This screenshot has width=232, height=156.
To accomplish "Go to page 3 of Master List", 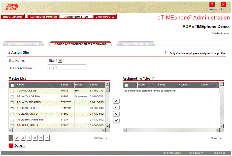I will (x=23, y=138).
